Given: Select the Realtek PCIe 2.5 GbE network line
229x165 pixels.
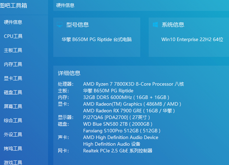Looking at the screenshot, I should click(x=118, y=151).
